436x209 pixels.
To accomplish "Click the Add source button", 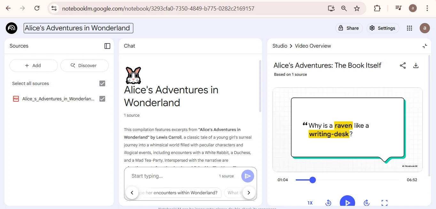I will (x=34, y=66).
